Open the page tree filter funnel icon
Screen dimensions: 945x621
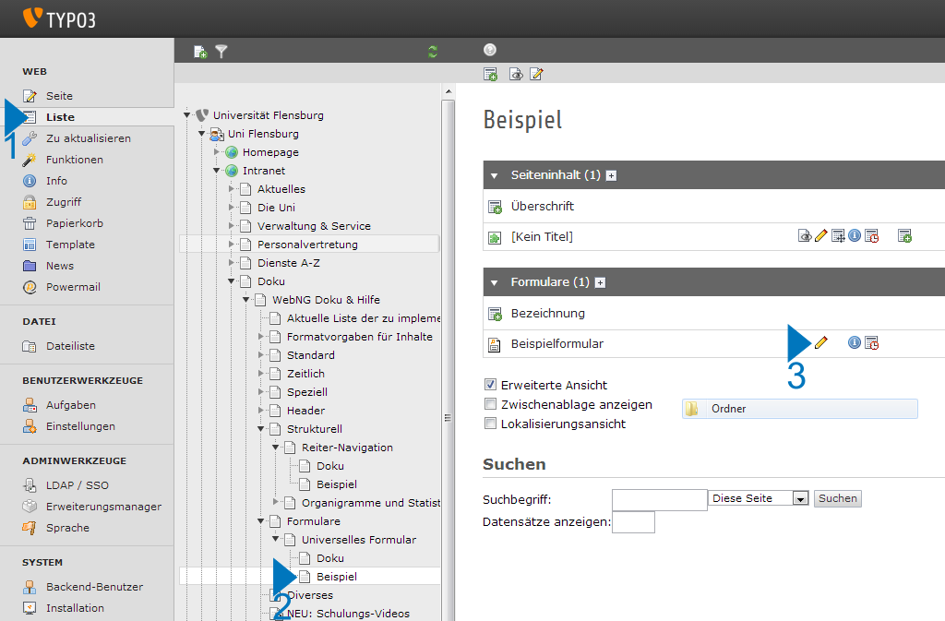(221, 52)
